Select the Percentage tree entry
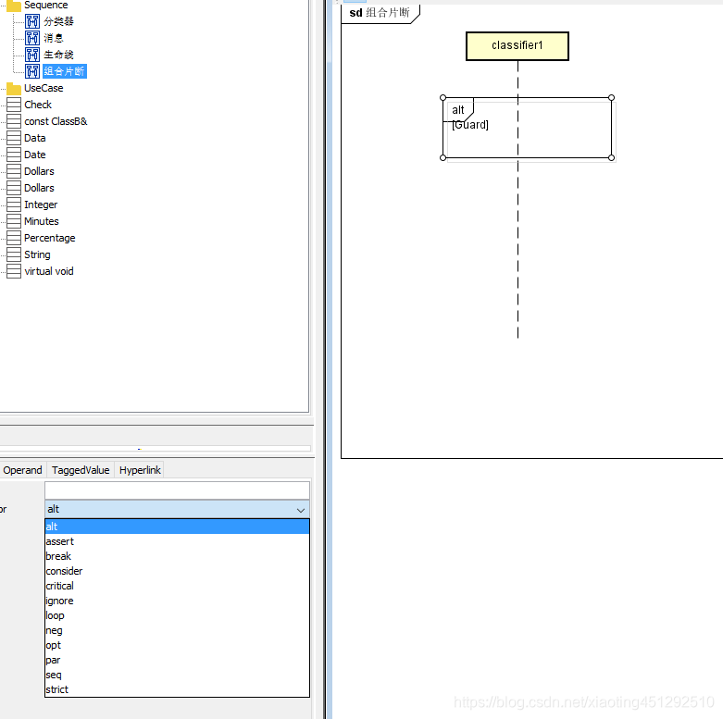723x719 pixels. [50, 238]
